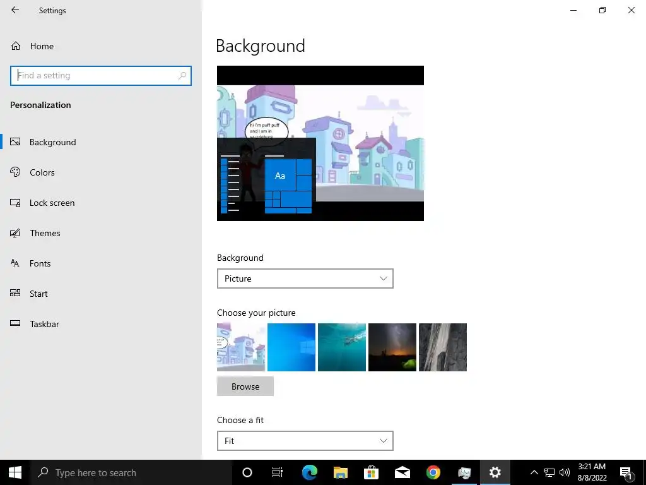Open the clock showing 3:21 AM
This screenshot has width=646, height=485.
click(592, 472)
